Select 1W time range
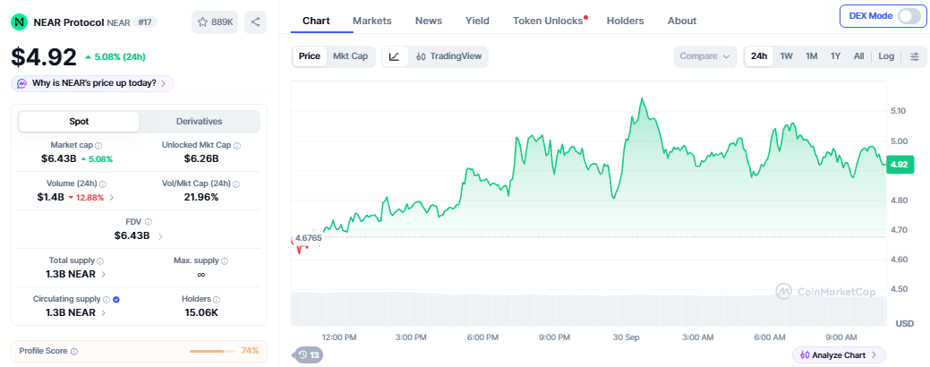The image size is (930, 367). point(787,56)
